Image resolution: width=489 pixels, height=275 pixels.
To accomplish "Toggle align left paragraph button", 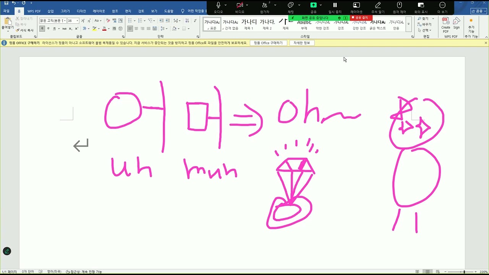I will coord(130,29).
